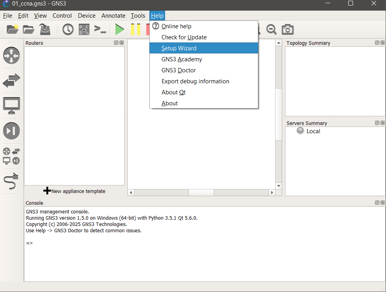
Task: Click the vertical scrollbar thumb of canvas
Action: (x=278, y=114)
